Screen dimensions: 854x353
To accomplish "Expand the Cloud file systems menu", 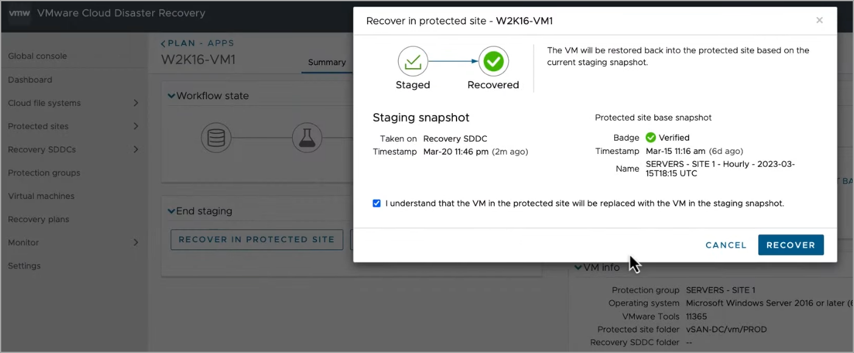I will (x=136, y=103).
